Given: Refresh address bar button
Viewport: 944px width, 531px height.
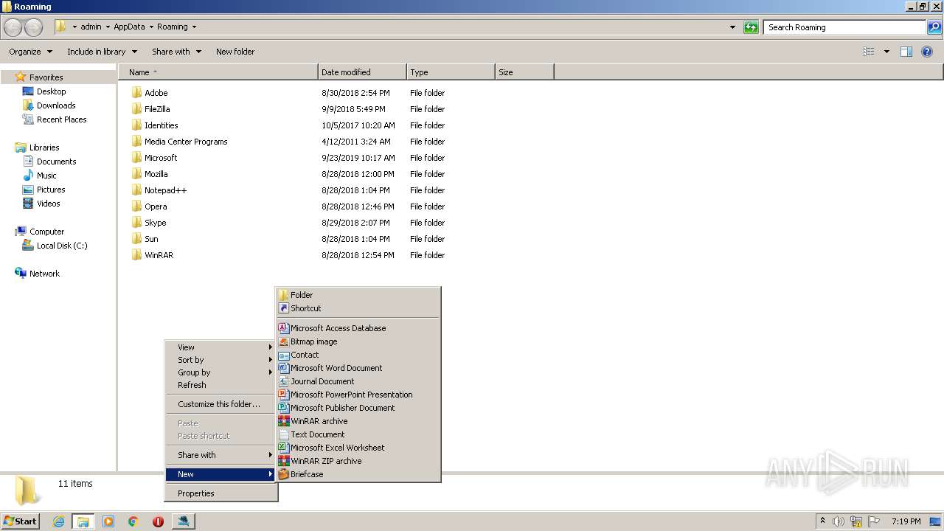Looking at the screenshot, I should tap(751, 27).
